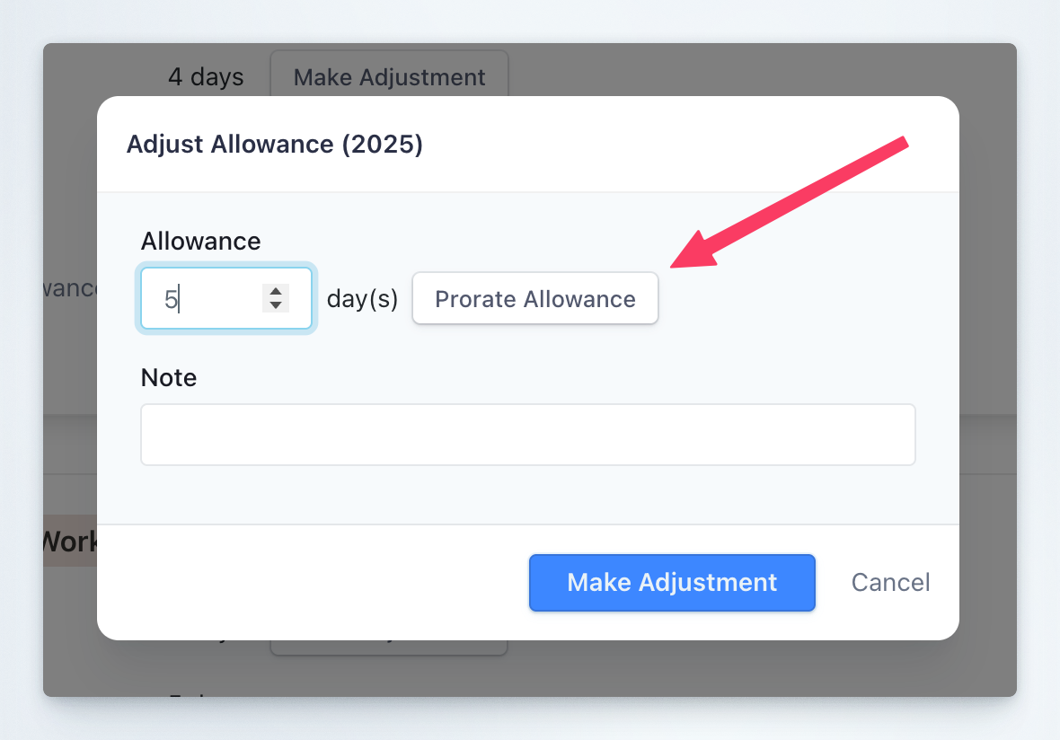Dismiss the Adjust Allowance dialog via Cancel

coord(889,582)
